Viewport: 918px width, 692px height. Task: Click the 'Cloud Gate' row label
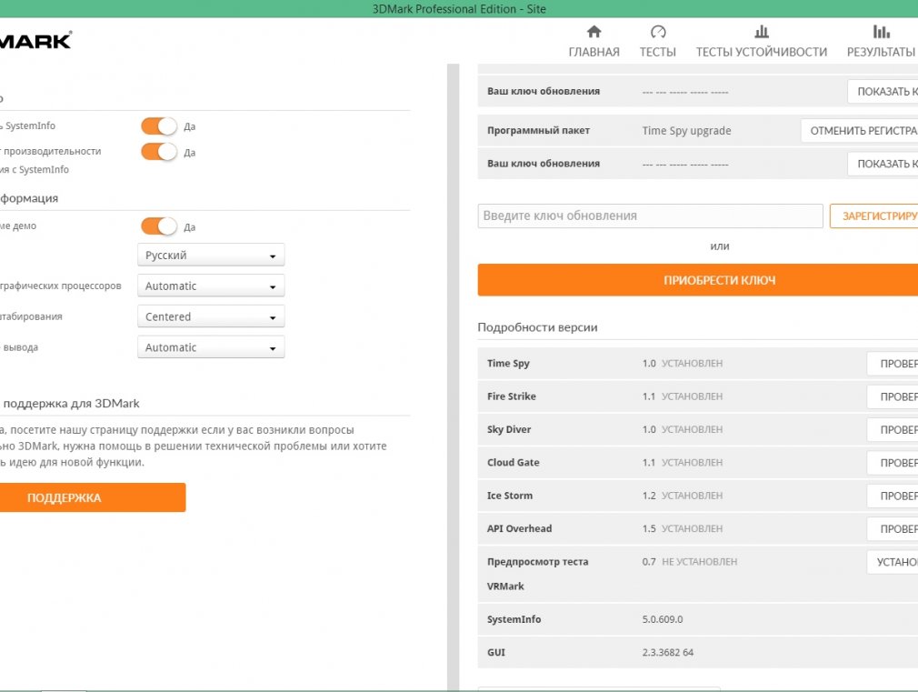513,462
